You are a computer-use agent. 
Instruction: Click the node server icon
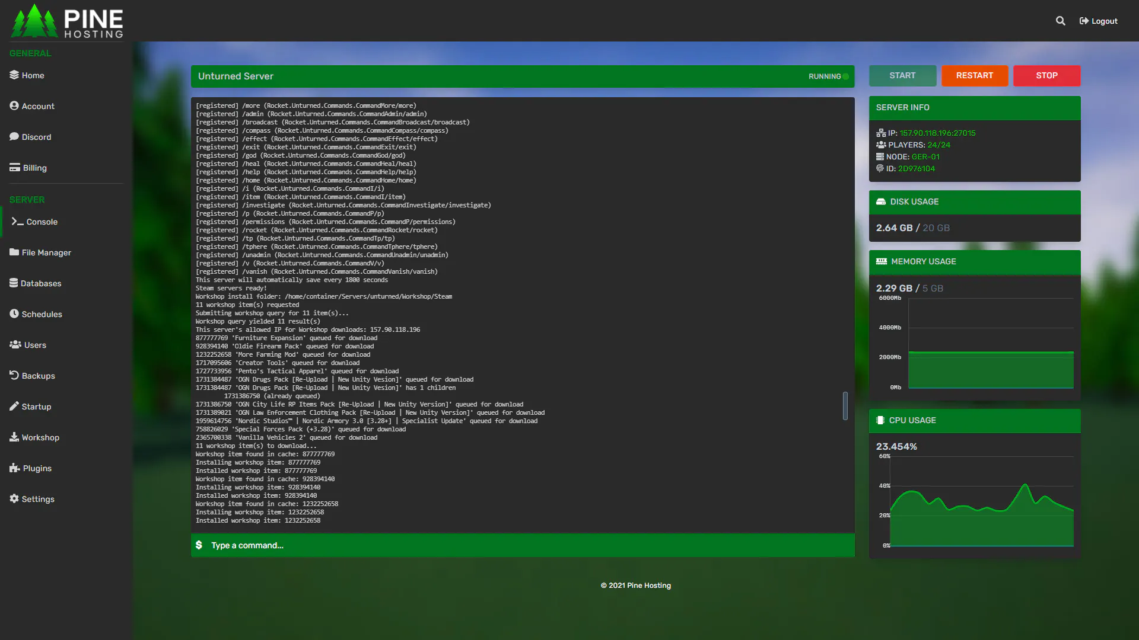click(x=880, y=156)
